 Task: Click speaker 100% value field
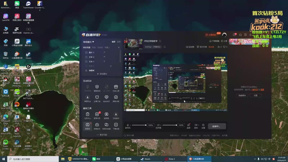[181, 125]
